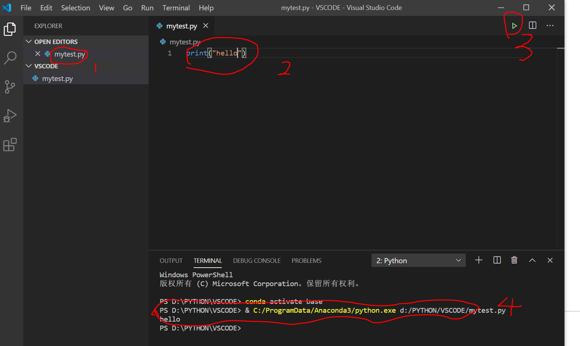Screen dimensions: 580x346
Task: Switch to the TERMINAL panel tab
Action: pos(208,261)
